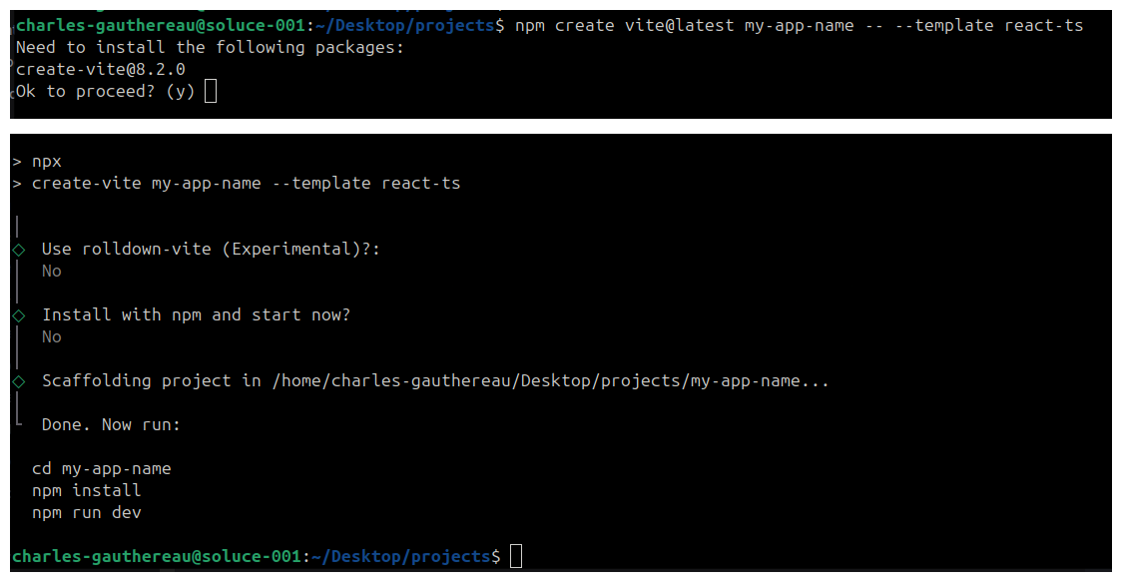This screenshot has width=1122, height=582.
Task: Click the 'npm run dev' command text
Action: (87, 512)
